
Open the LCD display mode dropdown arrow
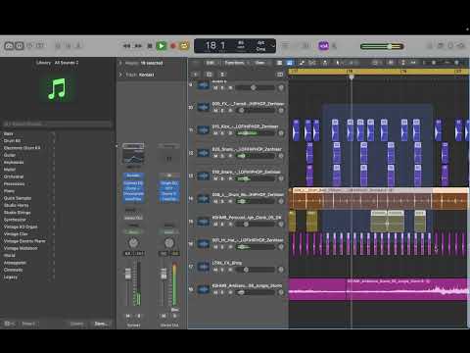[273, 46]
